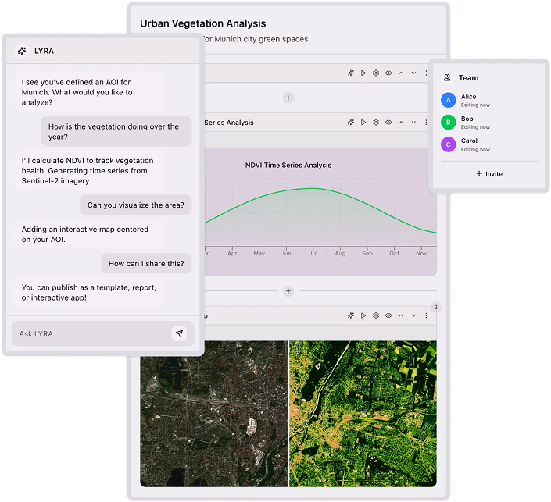Click the down chevron on the Time Series cell
The height and width of the screenshot is (502, 551).
413,123
